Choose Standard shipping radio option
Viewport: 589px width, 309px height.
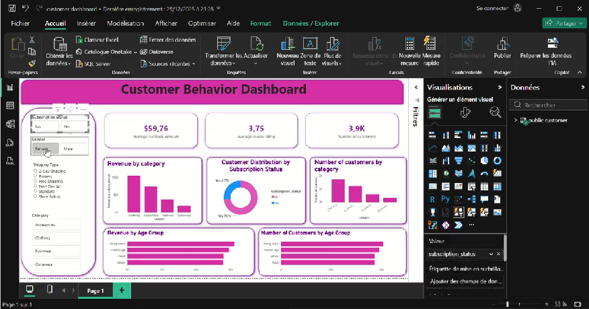tap(36, 191)
